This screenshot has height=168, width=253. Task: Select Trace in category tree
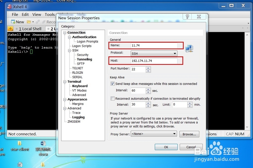(x=76, y=113)
